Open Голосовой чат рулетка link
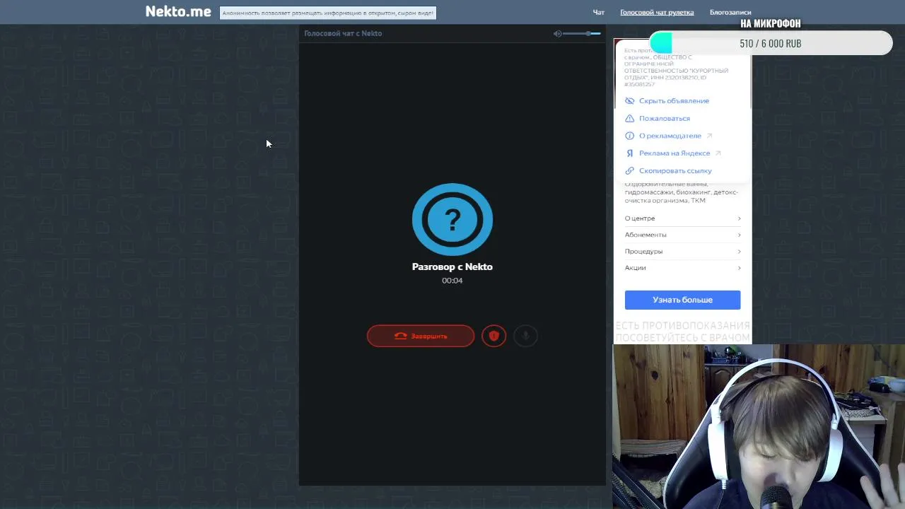The image size is (905, 509). click(x=657, y=12)
